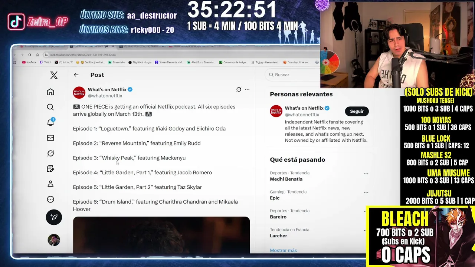Open Larcher trend in France
The height and width of the screenshot is (267, 475).
click(278, 236)
